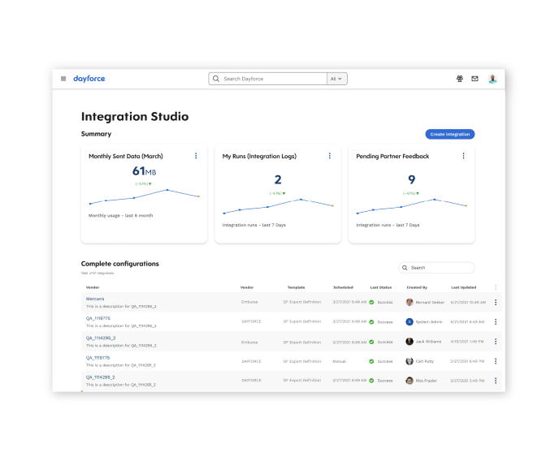Open row actions for Rita Frazier's integration

tap(496, 381)
